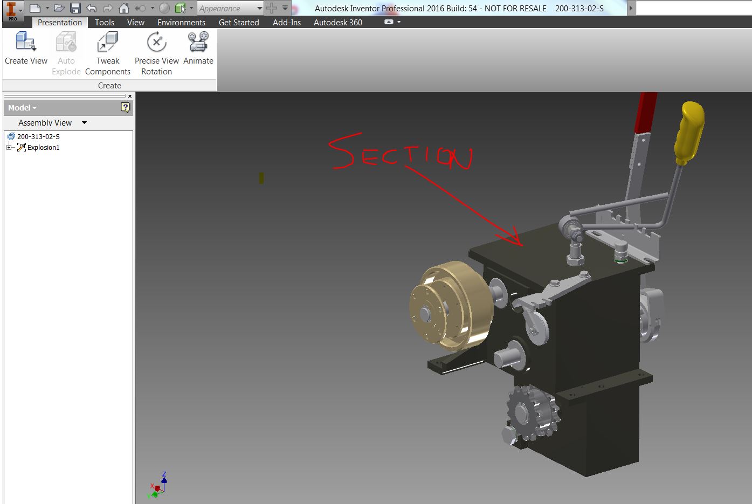This screenshot has width=752, height=504.
Task: Open the Get Started tab
Action: 239,22
